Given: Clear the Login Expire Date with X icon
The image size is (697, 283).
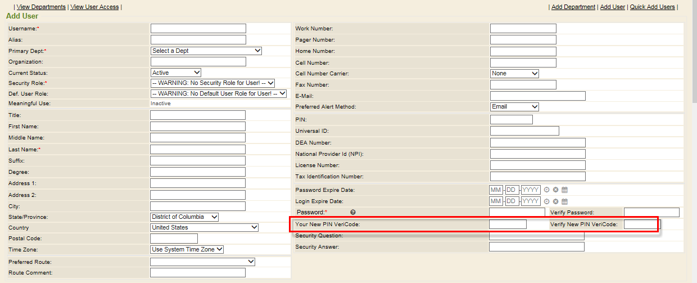Looking at the screenshot, I should coord(555,201).
